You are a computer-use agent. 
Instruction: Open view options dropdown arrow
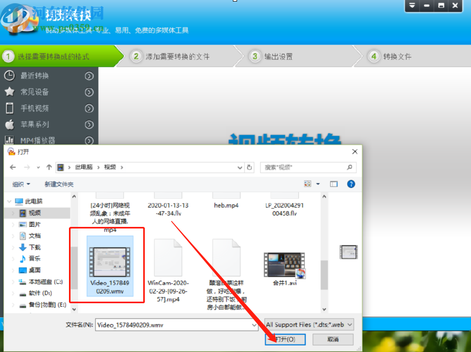pos(318,184)
